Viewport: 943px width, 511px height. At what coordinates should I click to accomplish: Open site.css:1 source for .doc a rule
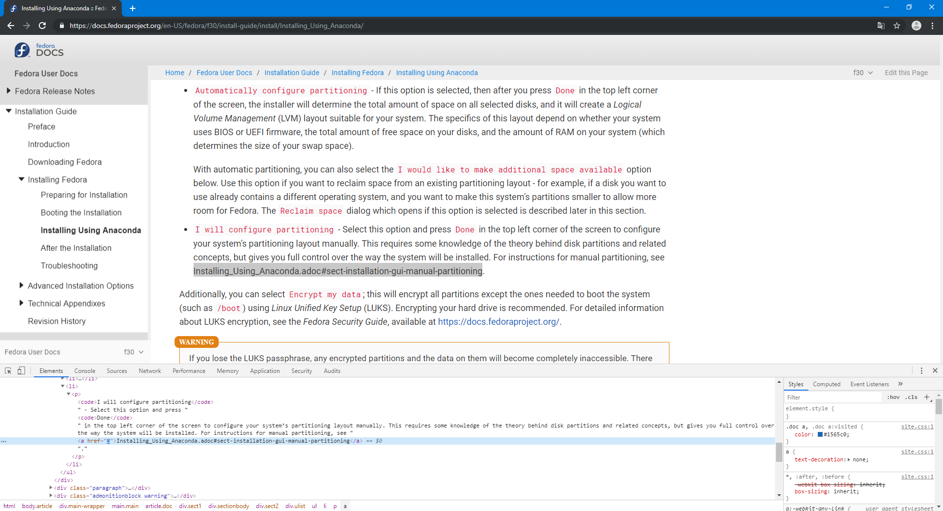pos(917,426)
